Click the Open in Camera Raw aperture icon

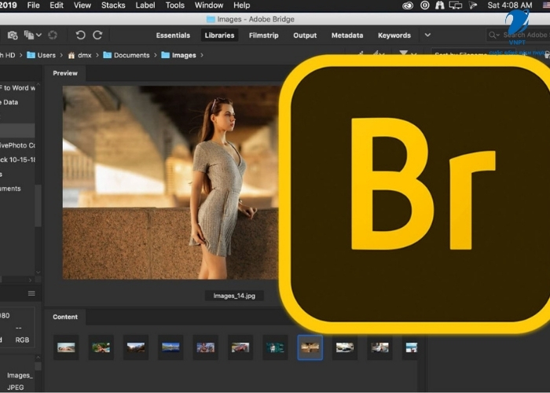pos(53,35)
